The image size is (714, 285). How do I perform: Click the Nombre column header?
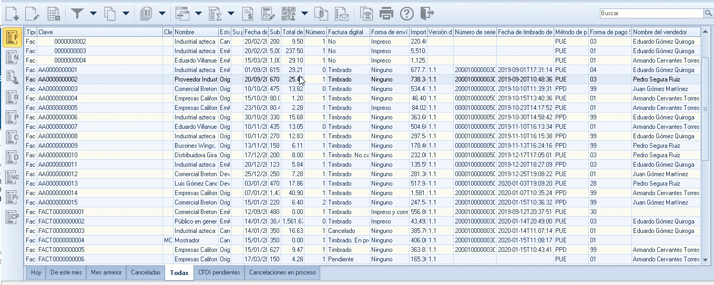pos(196,32)
